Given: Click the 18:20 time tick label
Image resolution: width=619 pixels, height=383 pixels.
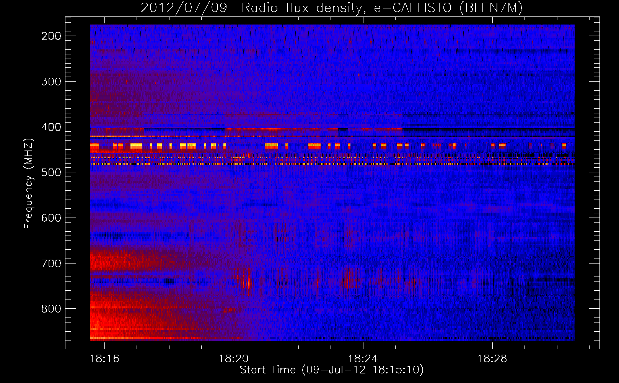Looking at the screenshot, I should pyautogui.click(x=233, y=359).
